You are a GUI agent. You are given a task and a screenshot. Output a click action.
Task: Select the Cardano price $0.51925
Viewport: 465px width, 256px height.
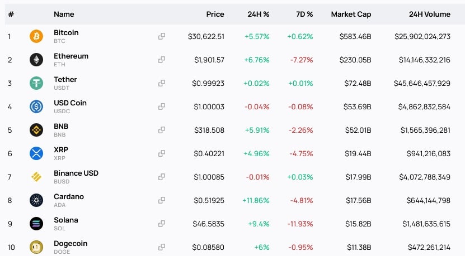209,200
